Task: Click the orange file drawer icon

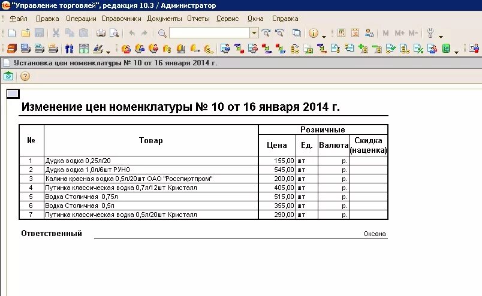Action: 12,49
